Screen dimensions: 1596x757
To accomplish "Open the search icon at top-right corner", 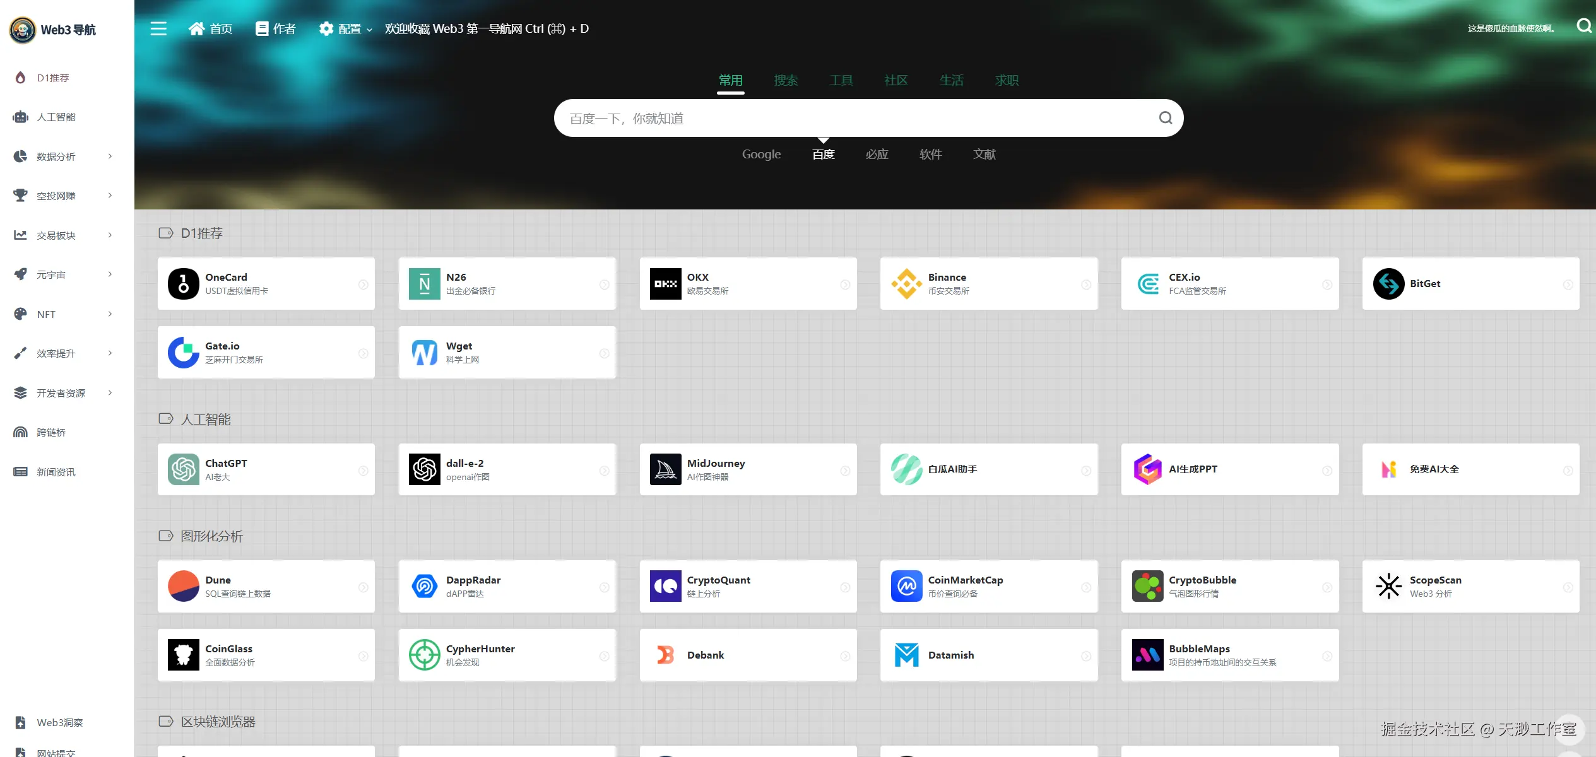I will coord(1583,26).
